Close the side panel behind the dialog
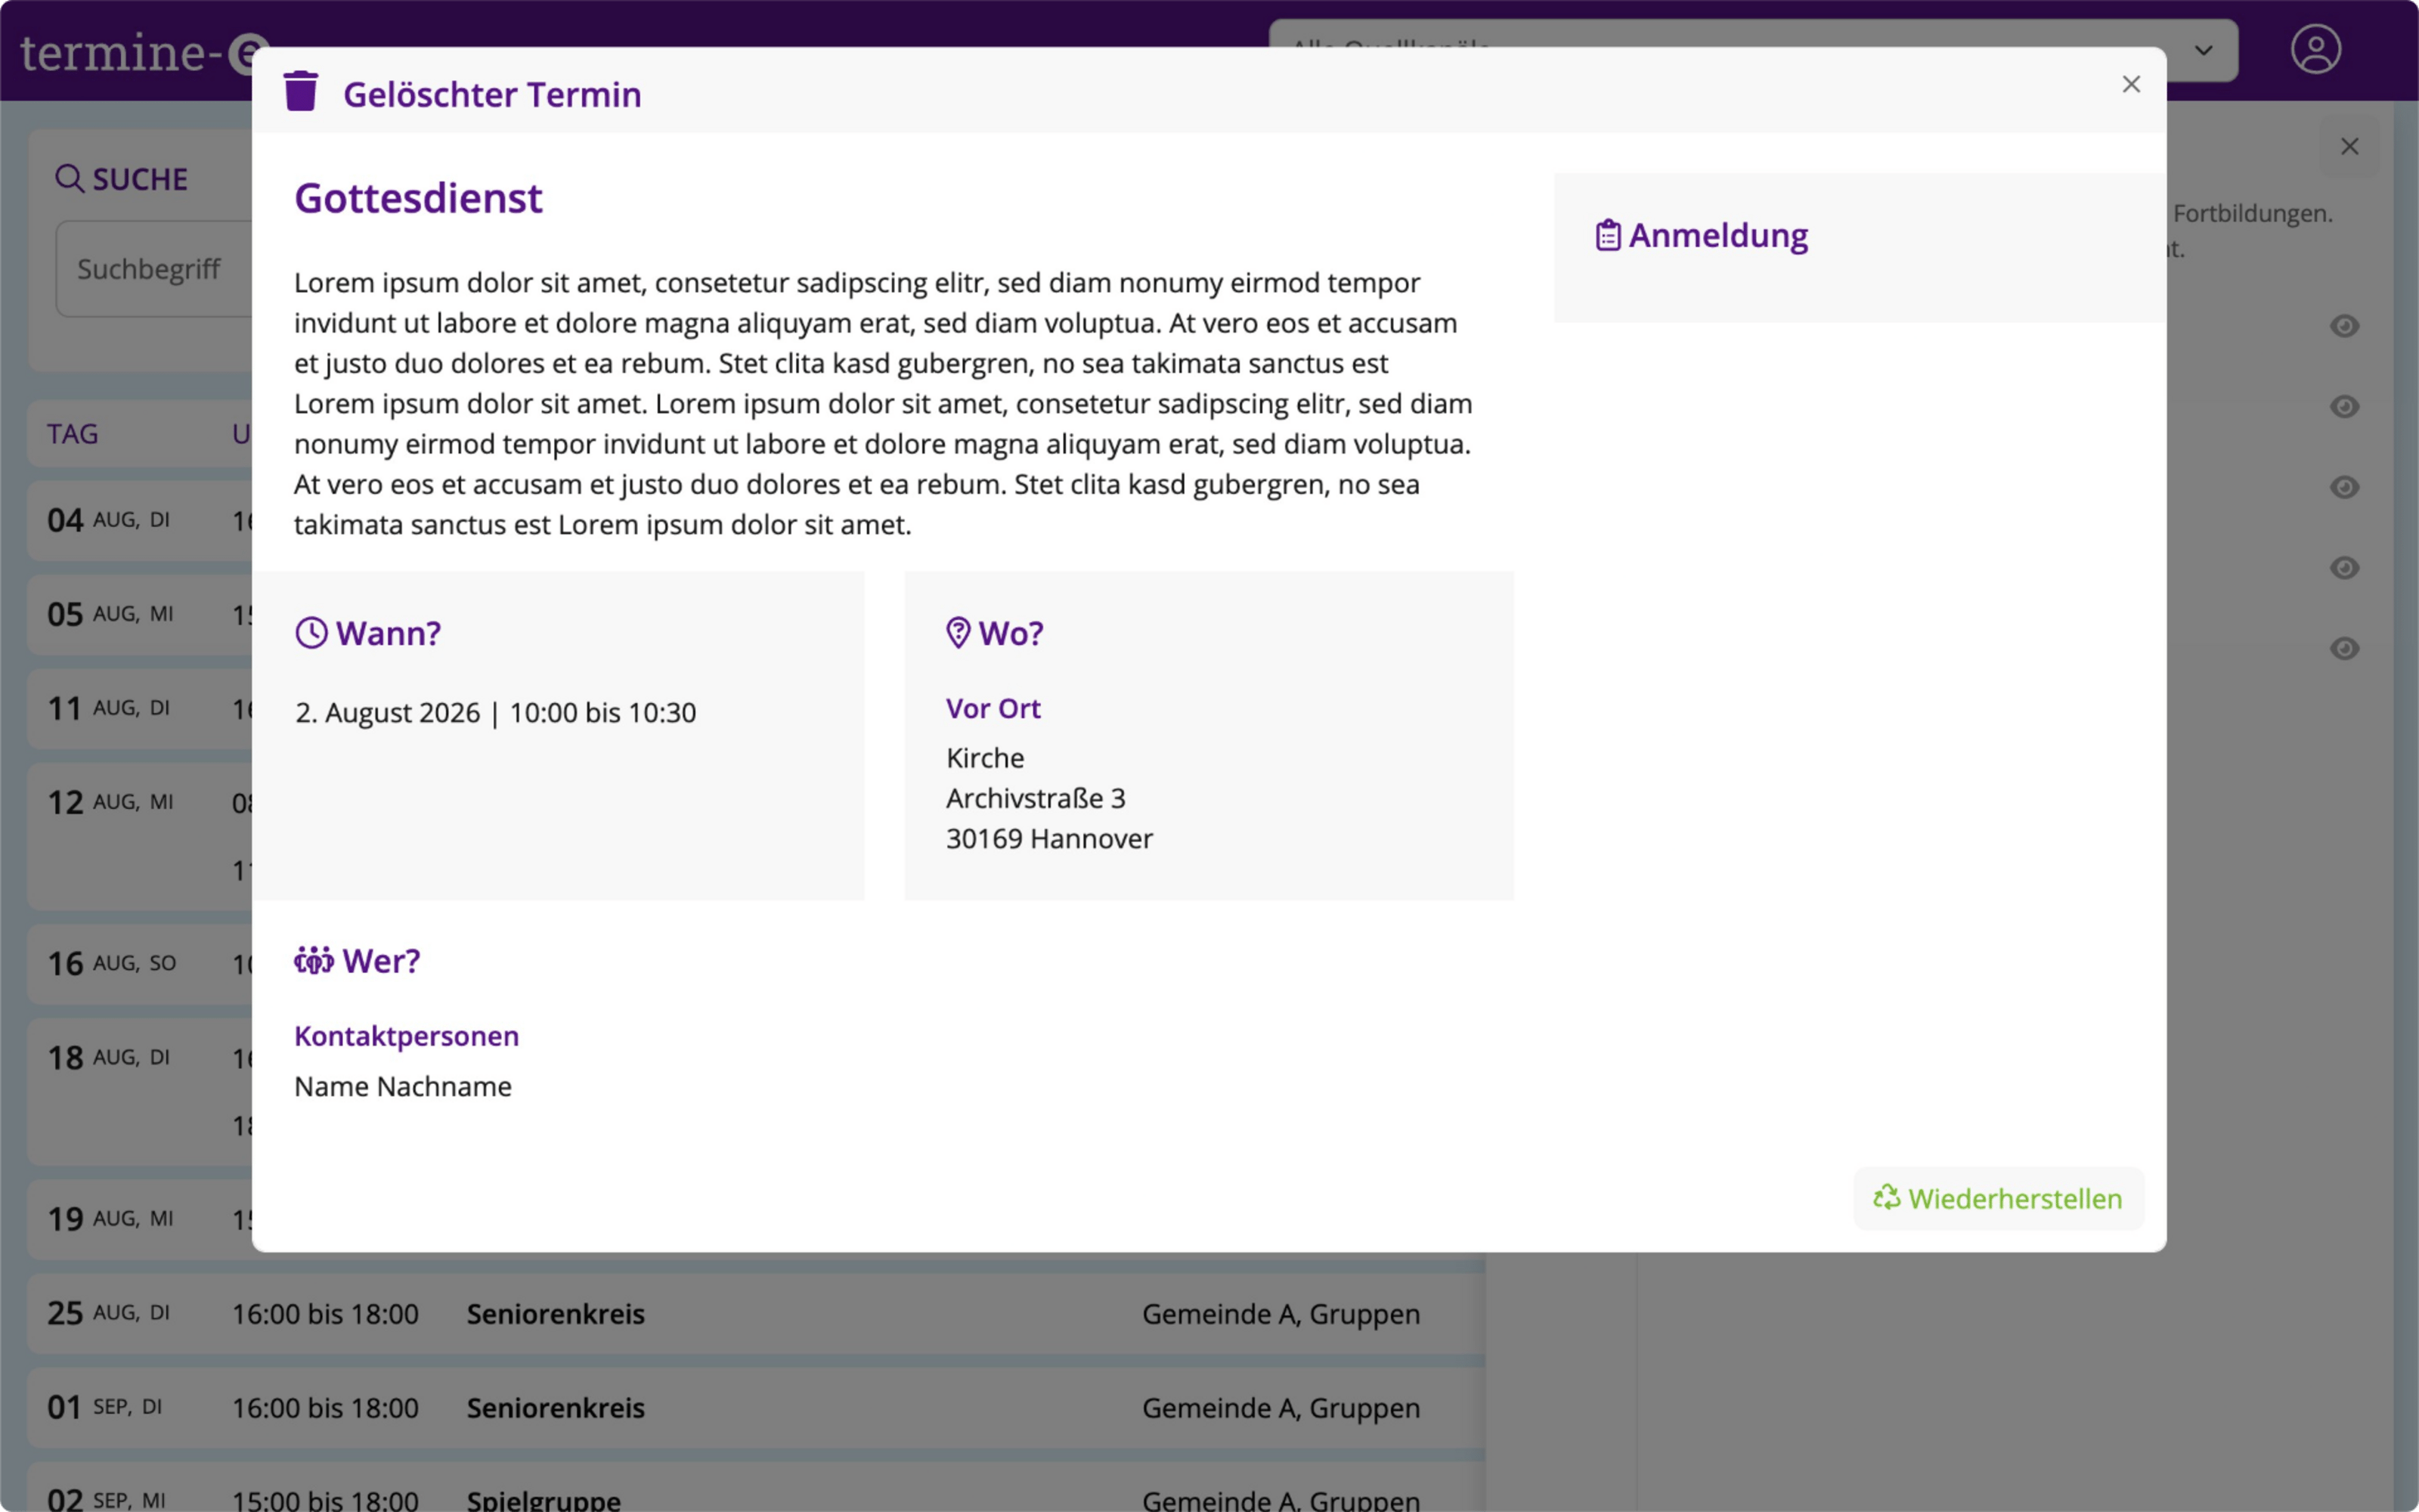The width and height of the screenshot is (2419, 1512). pos(2349,147)
